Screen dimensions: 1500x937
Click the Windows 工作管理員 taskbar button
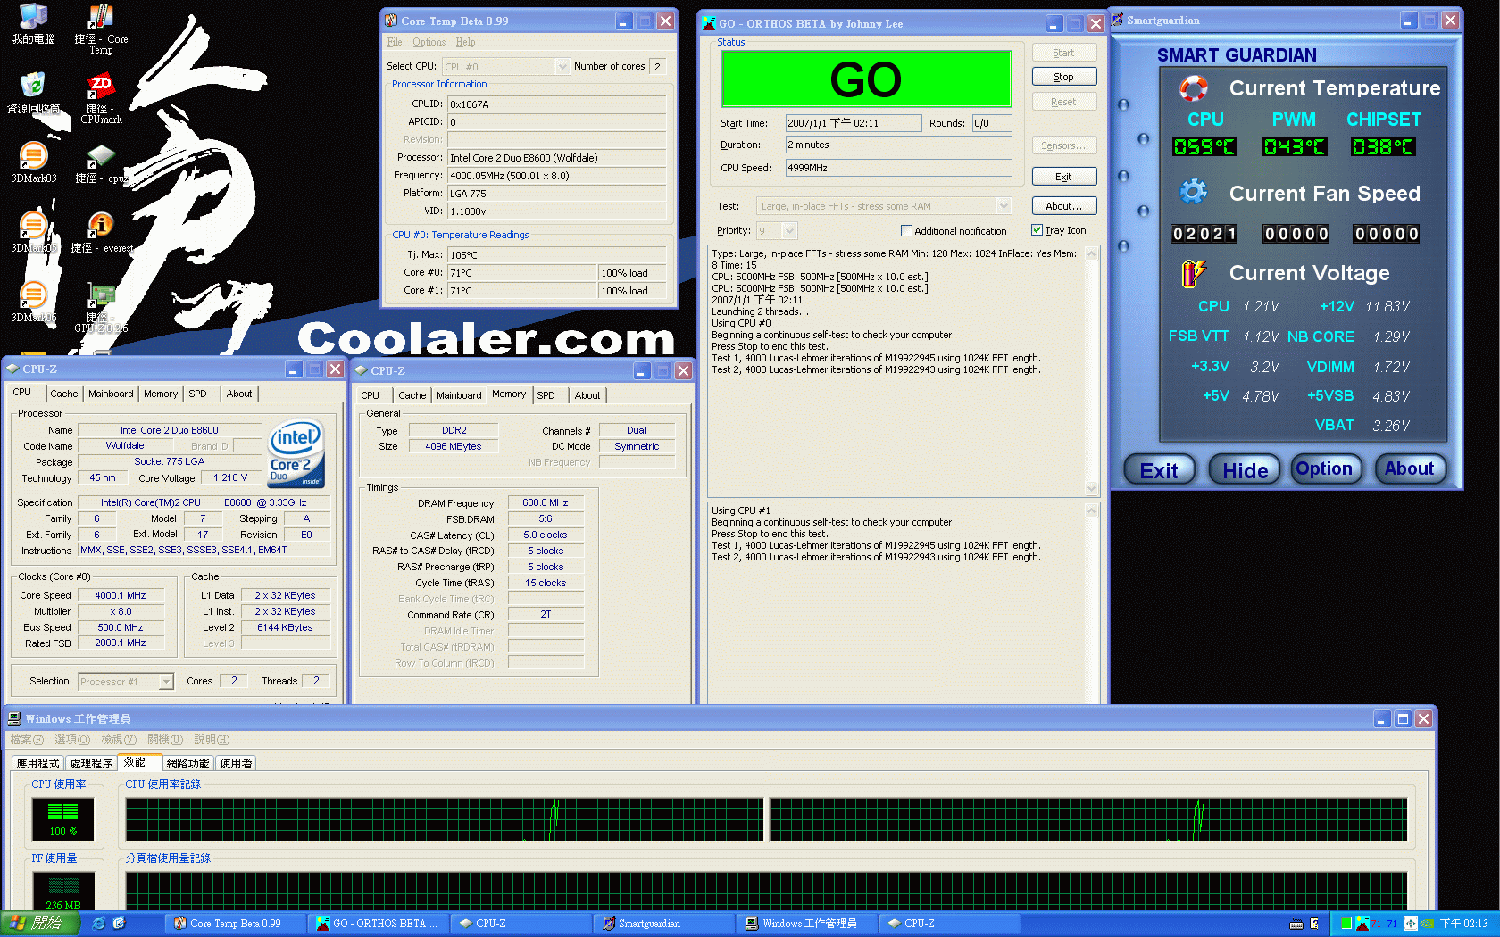click(806, 924)
